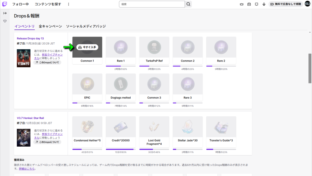Open the Bits diamond icon
312x176 pixels.
pos(264,4)
